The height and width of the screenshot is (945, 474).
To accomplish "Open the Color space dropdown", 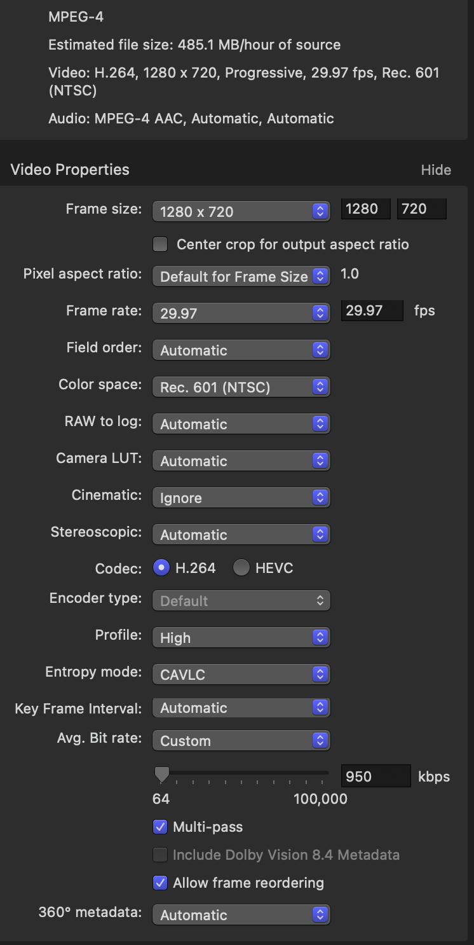I will (241, 387).
